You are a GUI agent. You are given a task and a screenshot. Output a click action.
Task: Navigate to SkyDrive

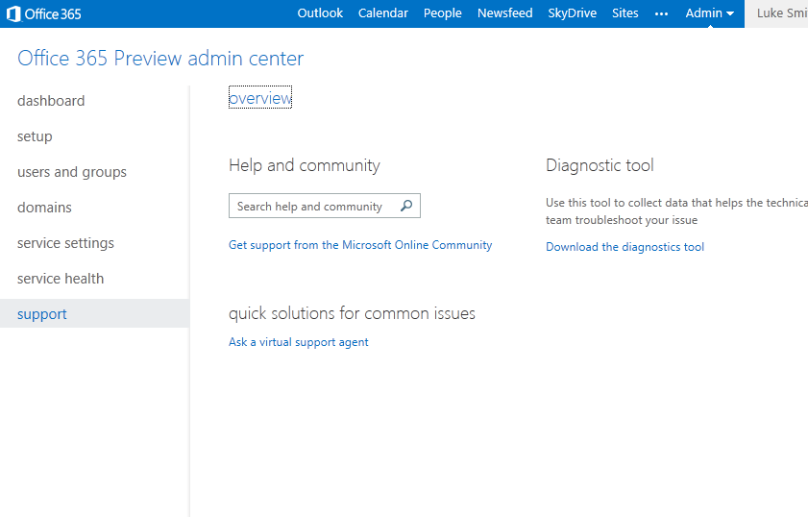[x=572, y=13]
